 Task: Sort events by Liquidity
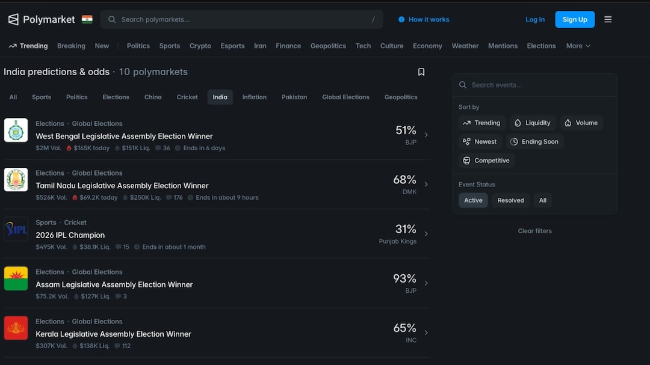click(532, 123)
